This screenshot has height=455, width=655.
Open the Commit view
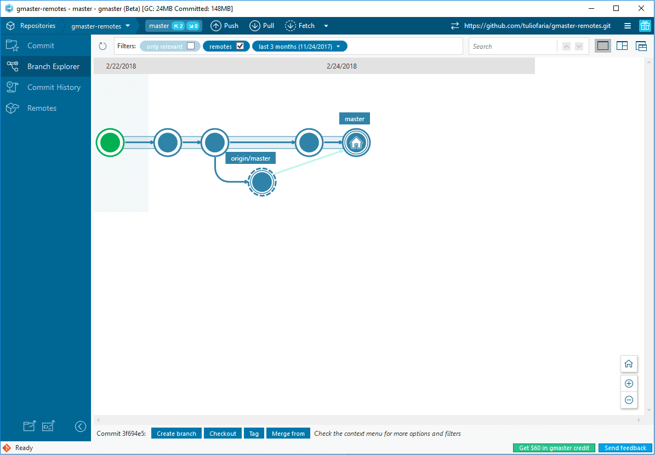pyautogui.click(x=45, y=46)
